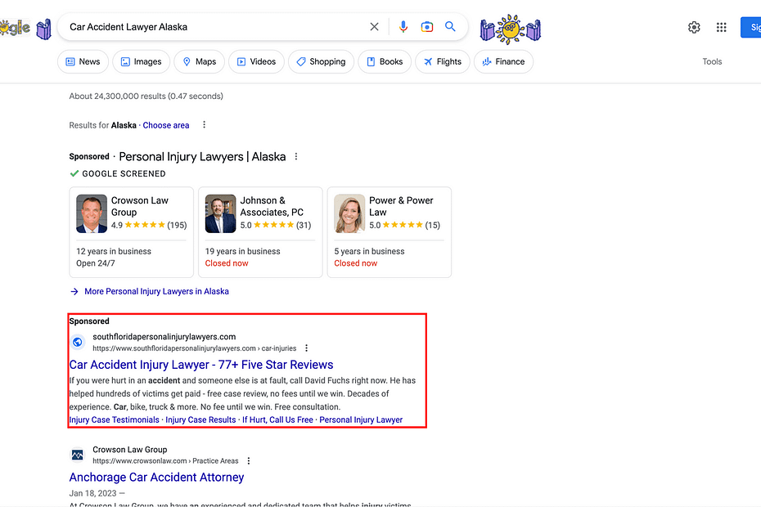The height and width of the screenshot is (507, 761).
Task: Click the 5.0 (31) rating of Johnson
Action: (x=276, y=225)
